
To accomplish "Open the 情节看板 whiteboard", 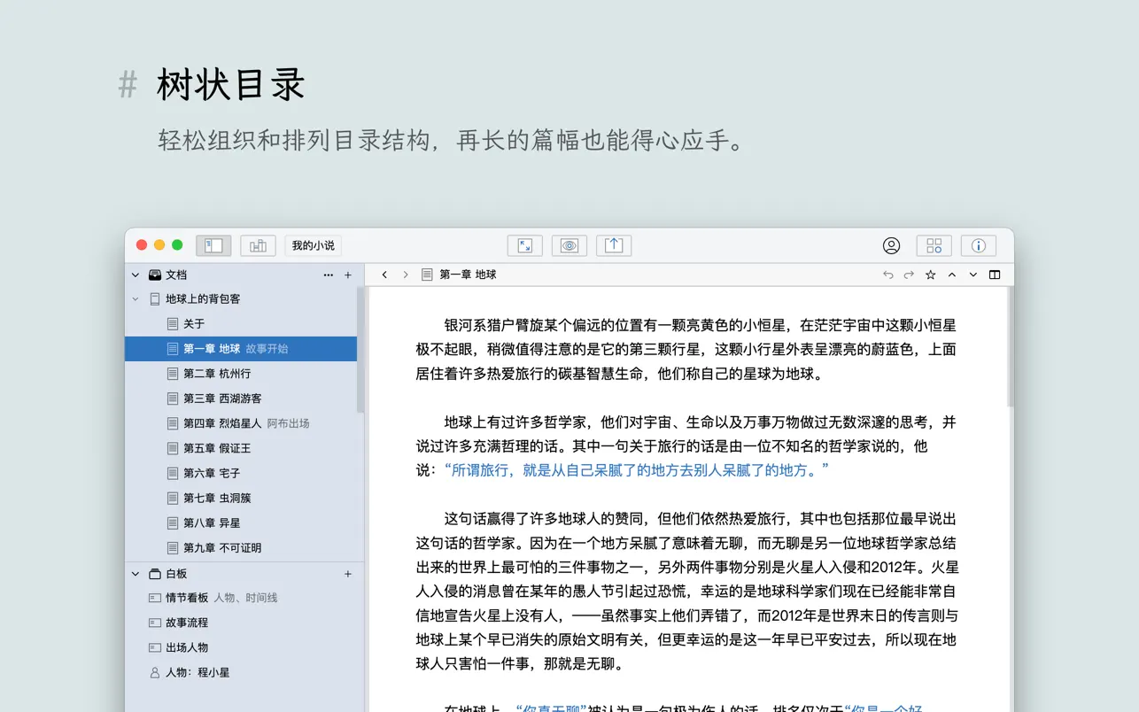I will (244, 598).
